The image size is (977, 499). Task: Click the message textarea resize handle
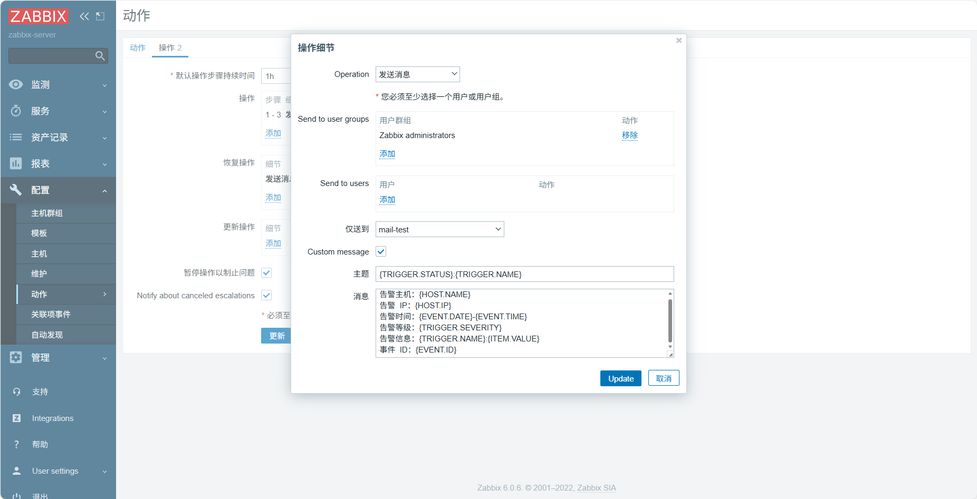[x=671, y=355]
